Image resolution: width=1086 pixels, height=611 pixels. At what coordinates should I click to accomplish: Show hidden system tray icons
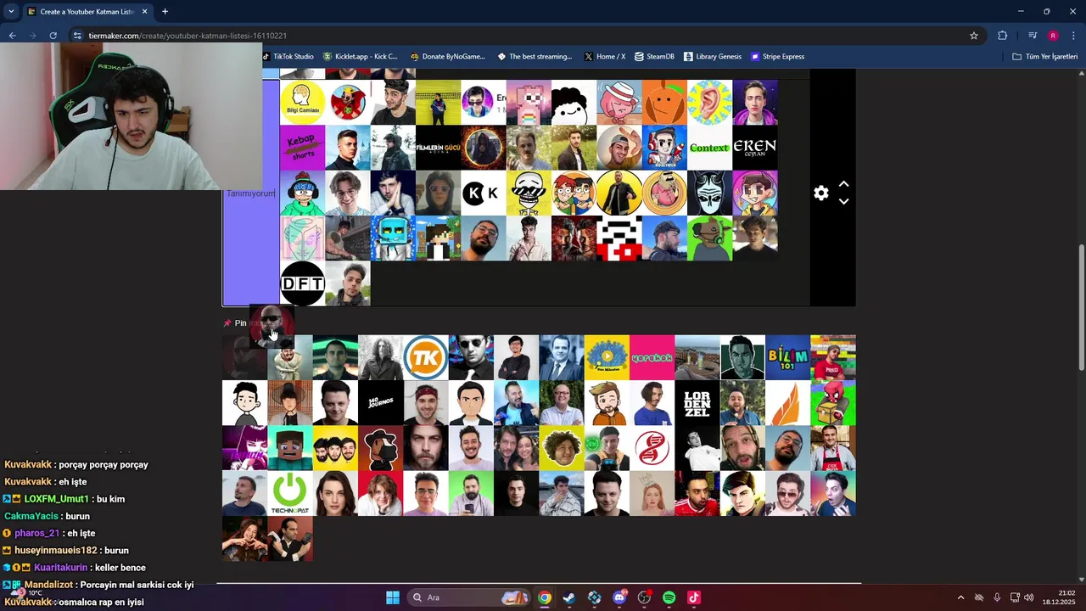(x=960, y=597)
